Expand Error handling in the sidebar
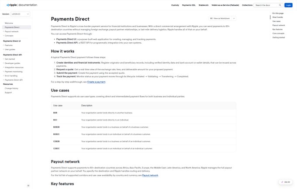The image size is (297, 189). pos(11,76)
